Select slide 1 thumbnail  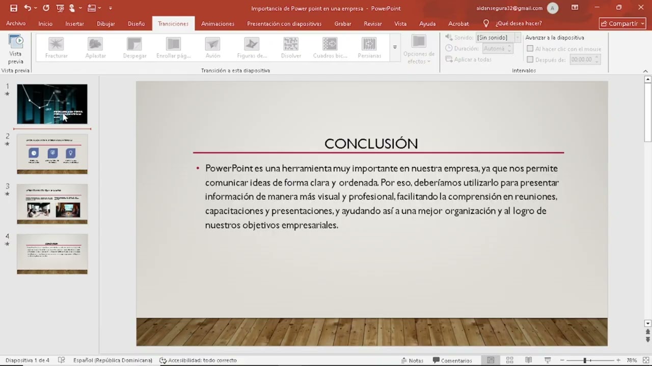click(x=52, y=104)
